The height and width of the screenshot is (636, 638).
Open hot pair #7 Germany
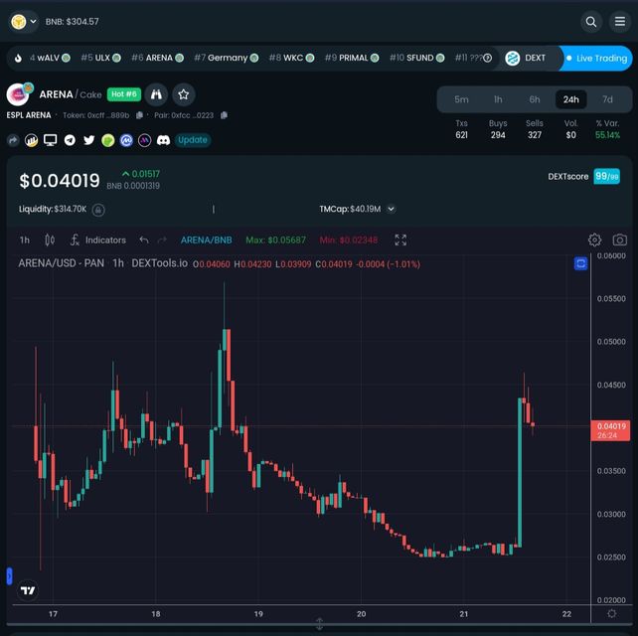tap(226, 58)
